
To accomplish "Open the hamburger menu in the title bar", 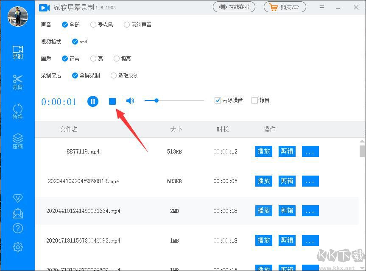I will point(323,8).
